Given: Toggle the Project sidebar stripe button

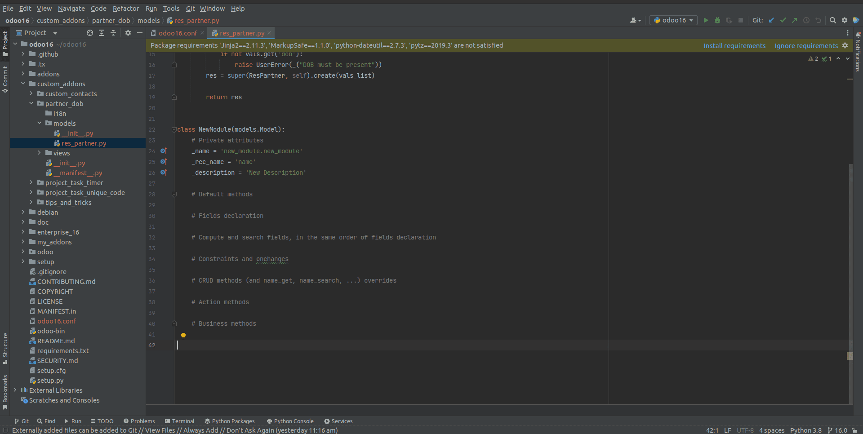Looking at the screenshot, I should (x=5, y=44).
